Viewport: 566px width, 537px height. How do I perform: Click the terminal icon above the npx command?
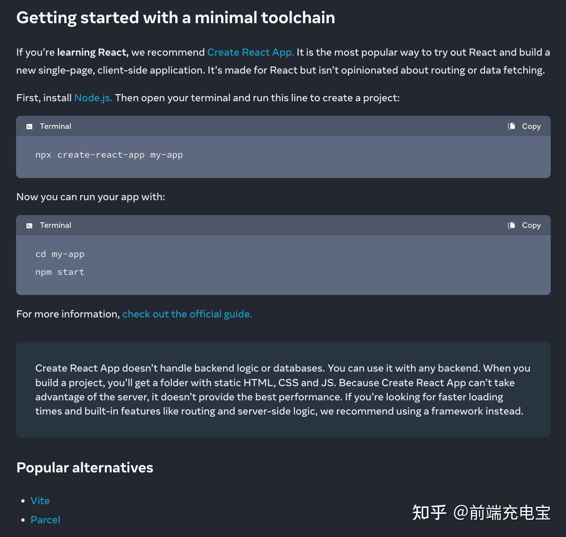pyautogui.click(x=29, y=127)
